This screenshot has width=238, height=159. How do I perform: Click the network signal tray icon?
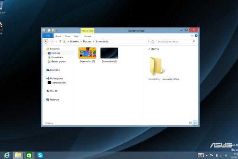point(221,155)
